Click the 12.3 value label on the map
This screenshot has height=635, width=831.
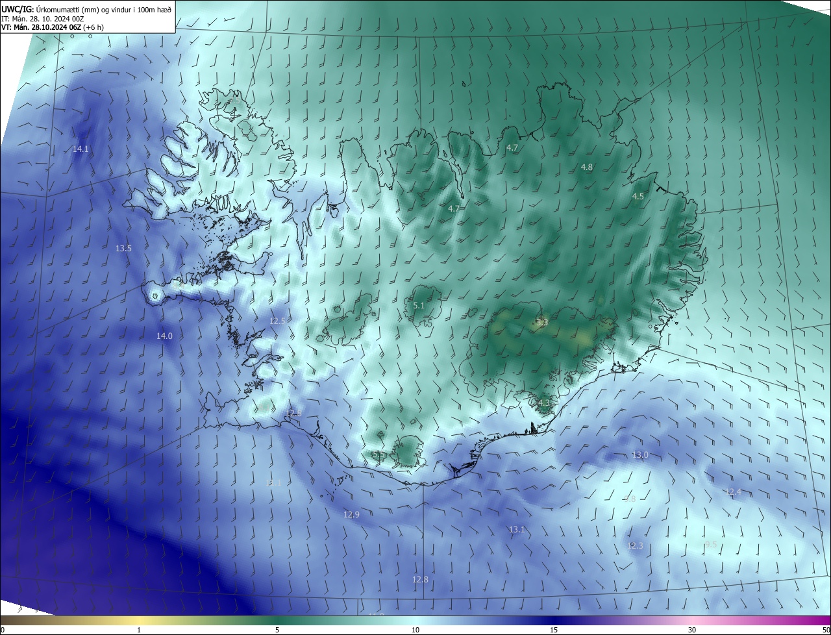click(635, 546)
